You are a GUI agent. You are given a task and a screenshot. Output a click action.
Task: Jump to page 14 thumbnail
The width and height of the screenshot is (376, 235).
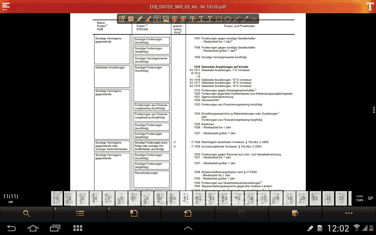pos(225,199)
